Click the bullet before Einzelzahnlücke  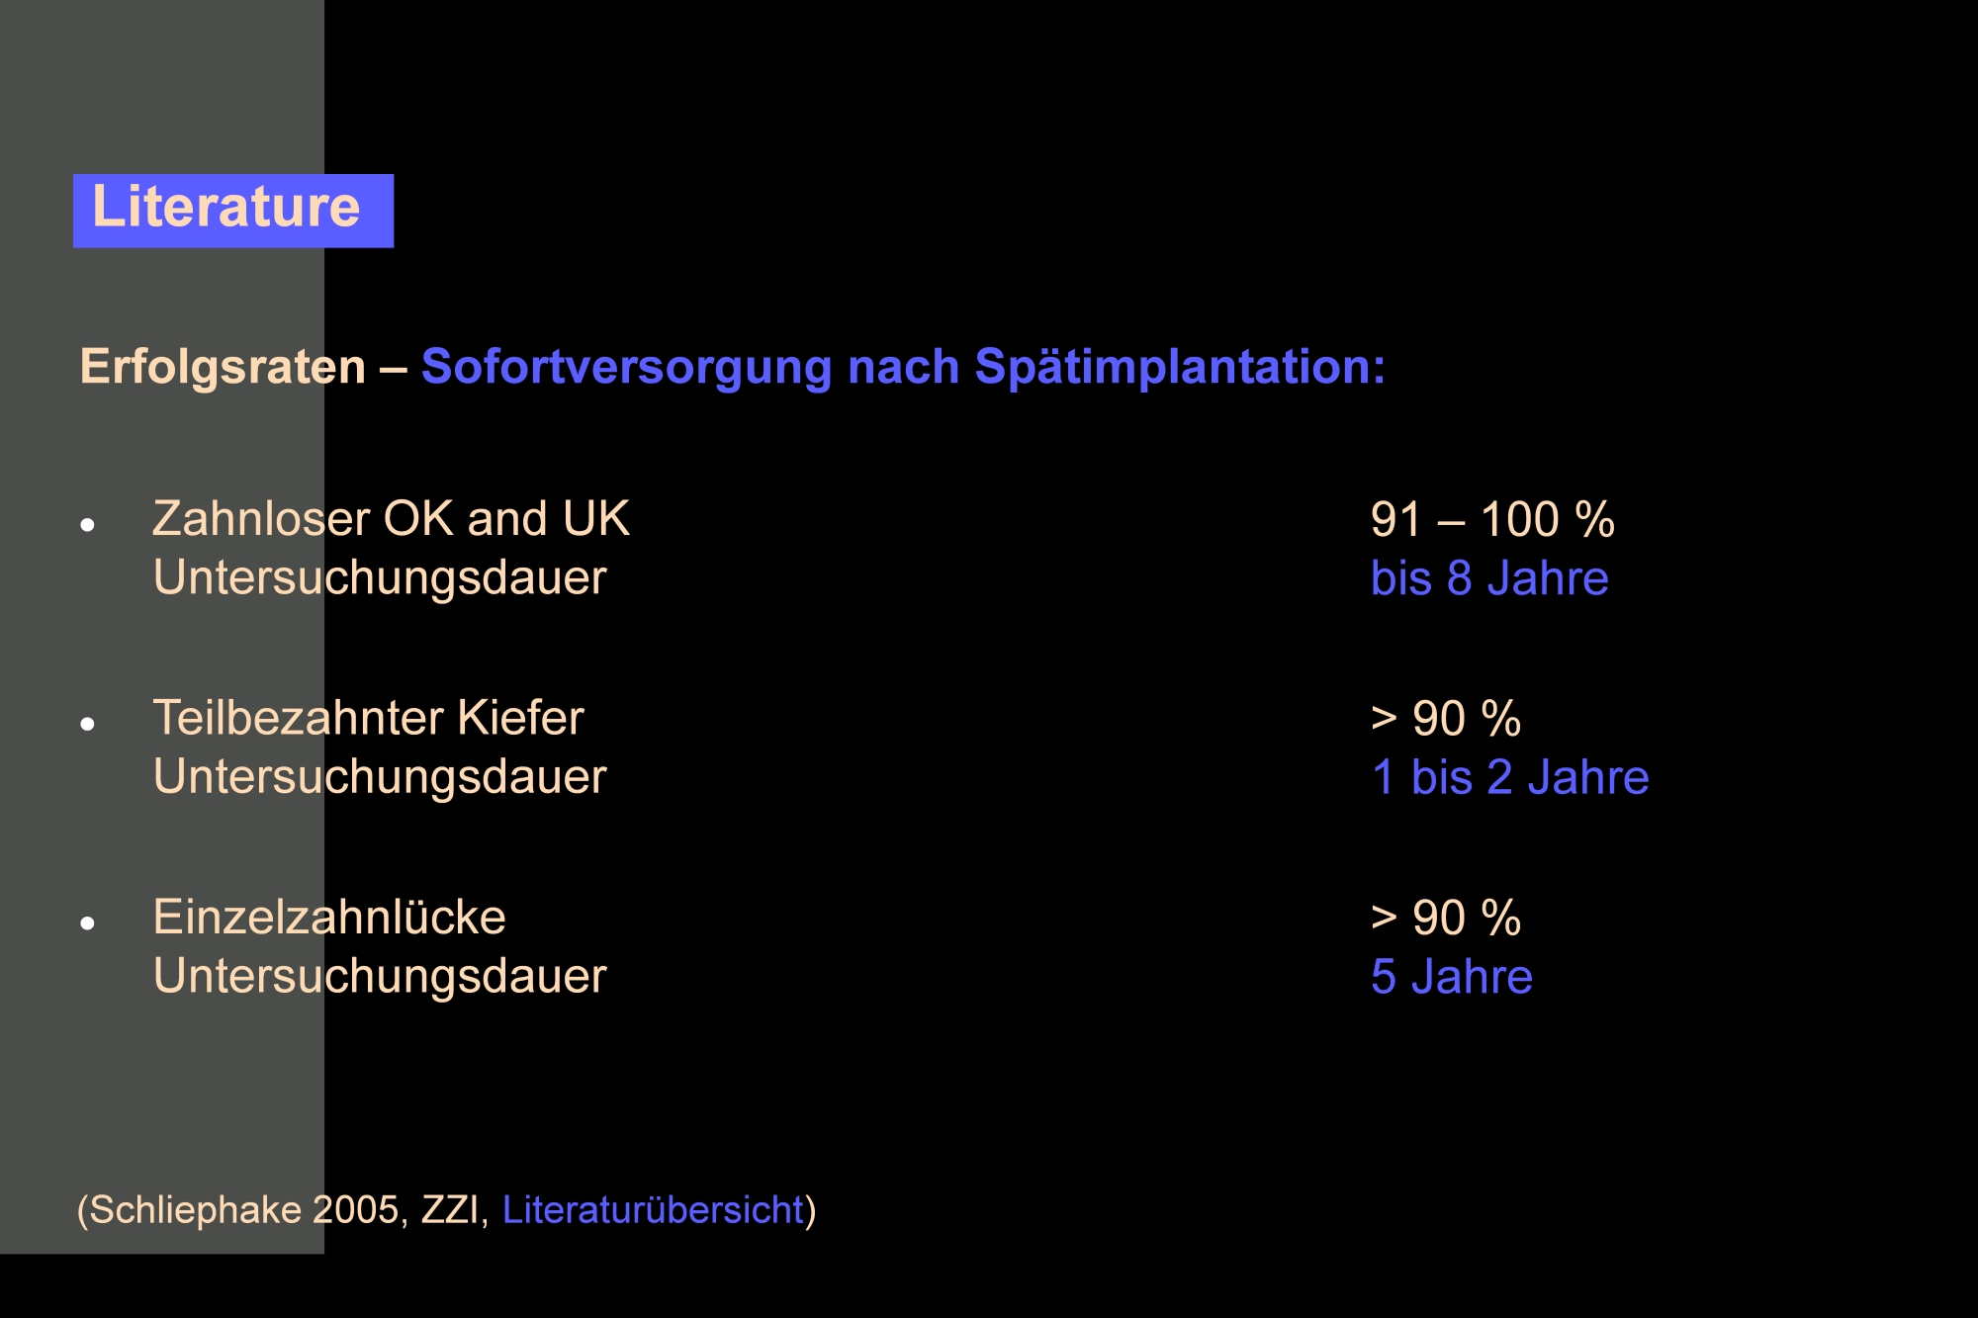[x=88, y=923]
